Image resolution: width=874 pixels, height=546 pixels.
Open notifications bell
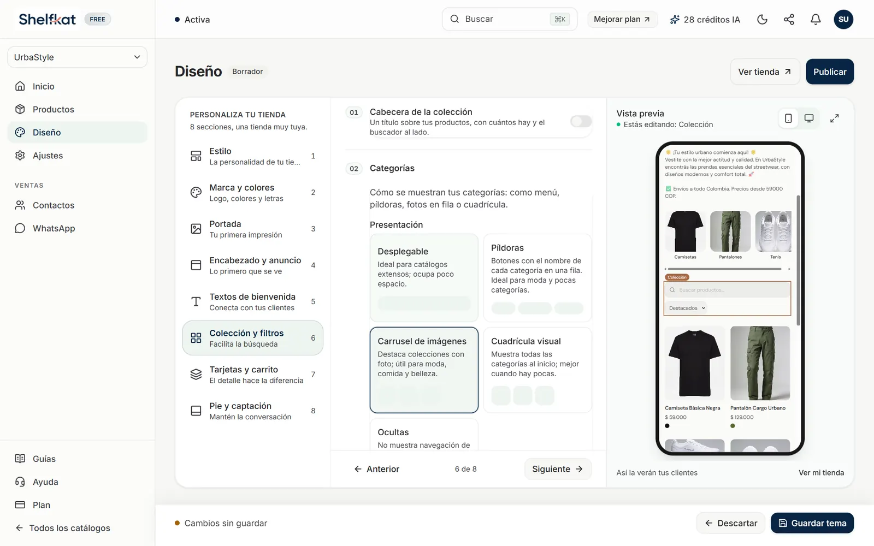click(x=816, y=20)
